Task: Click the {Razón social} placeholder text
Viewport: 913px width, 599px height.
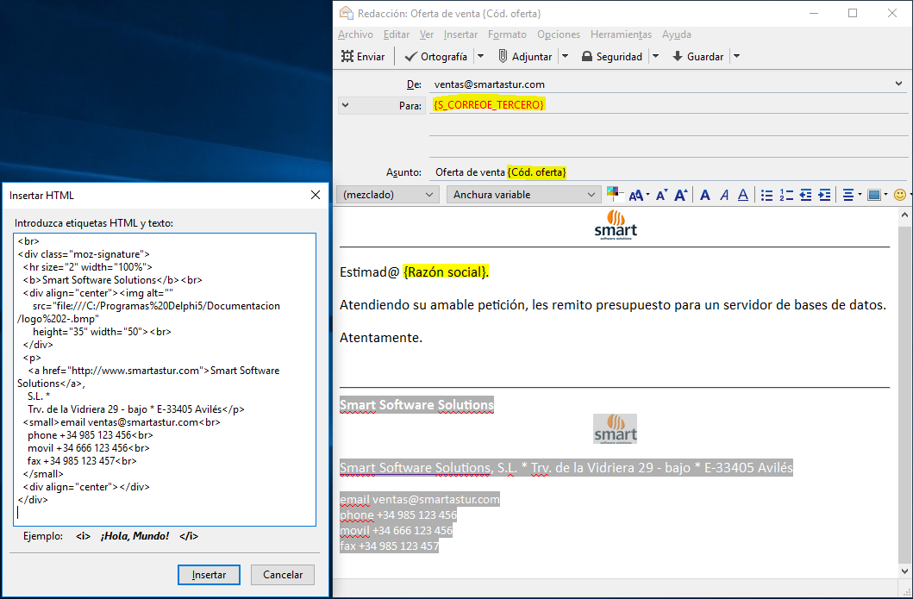Action: [x=446, y=271]
